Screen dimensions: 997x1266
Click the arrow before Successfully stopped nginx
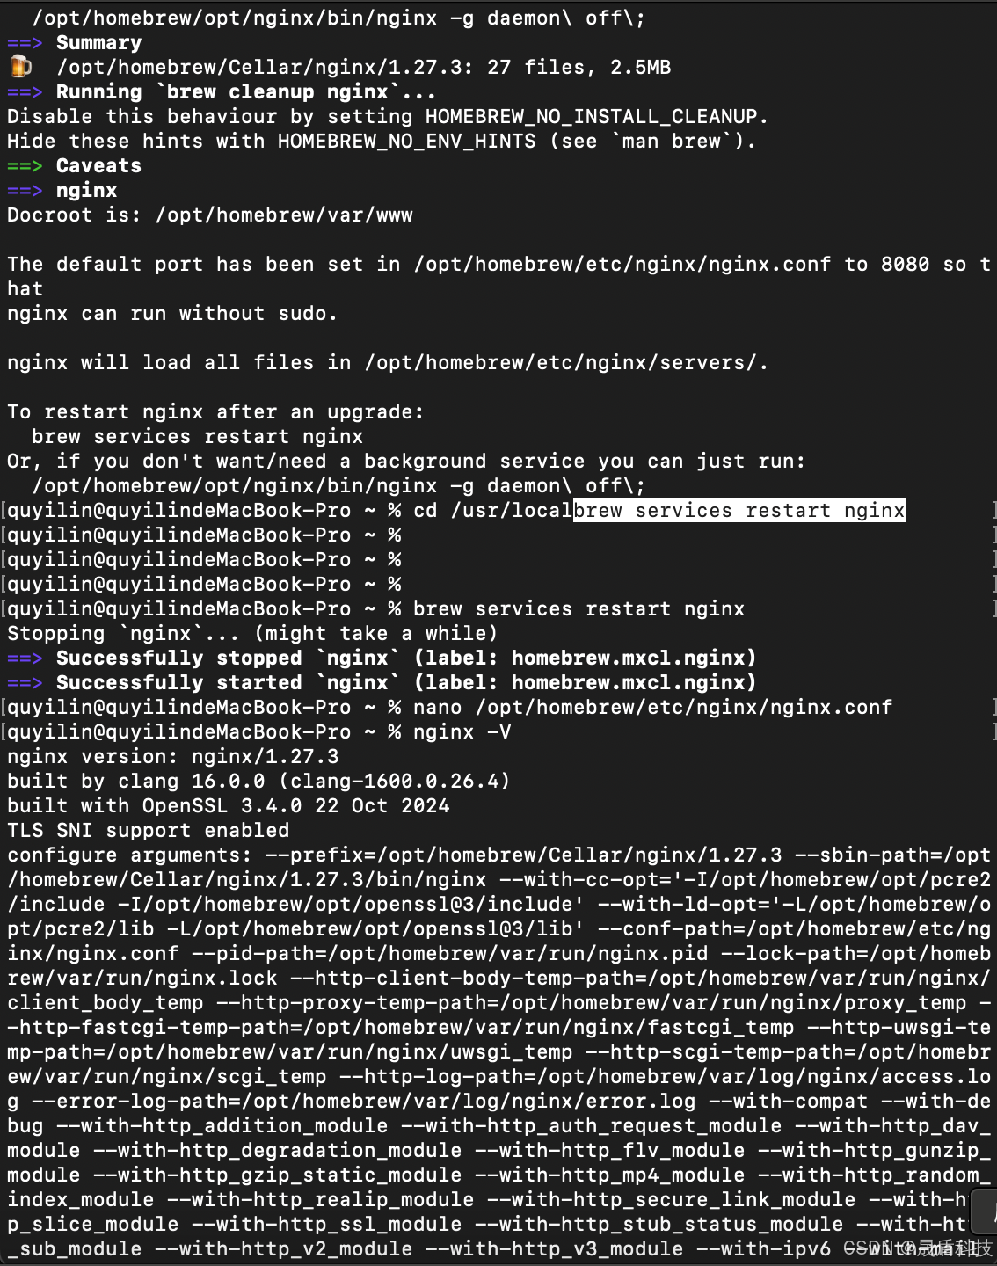[x=25, y=658]
